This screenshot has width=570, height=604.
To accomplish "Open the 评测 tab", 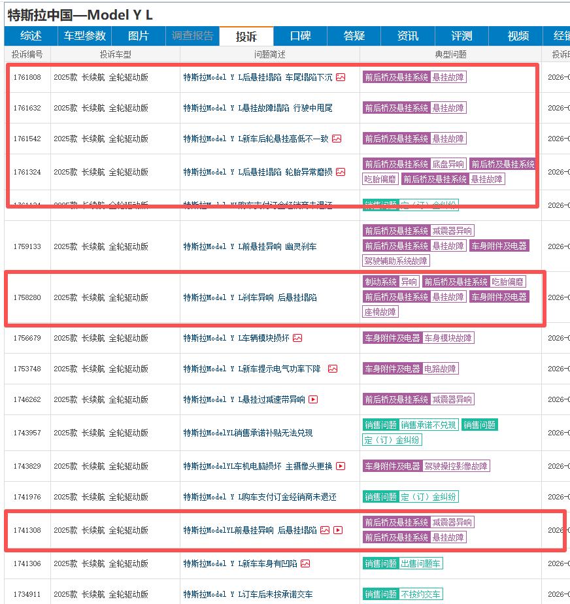I will (x=461, y=36).
